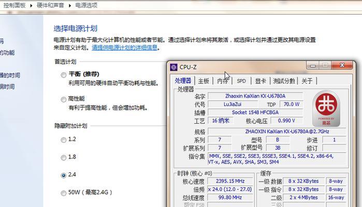Click the Socket 1548 HFCBGA value
Viewport: 362px width, 207px height.
click(x=255, y=112)
